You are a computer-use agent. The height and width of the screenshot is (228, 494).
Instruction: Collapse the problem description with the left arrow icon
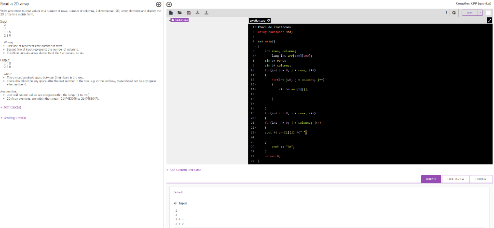(159, 4)
